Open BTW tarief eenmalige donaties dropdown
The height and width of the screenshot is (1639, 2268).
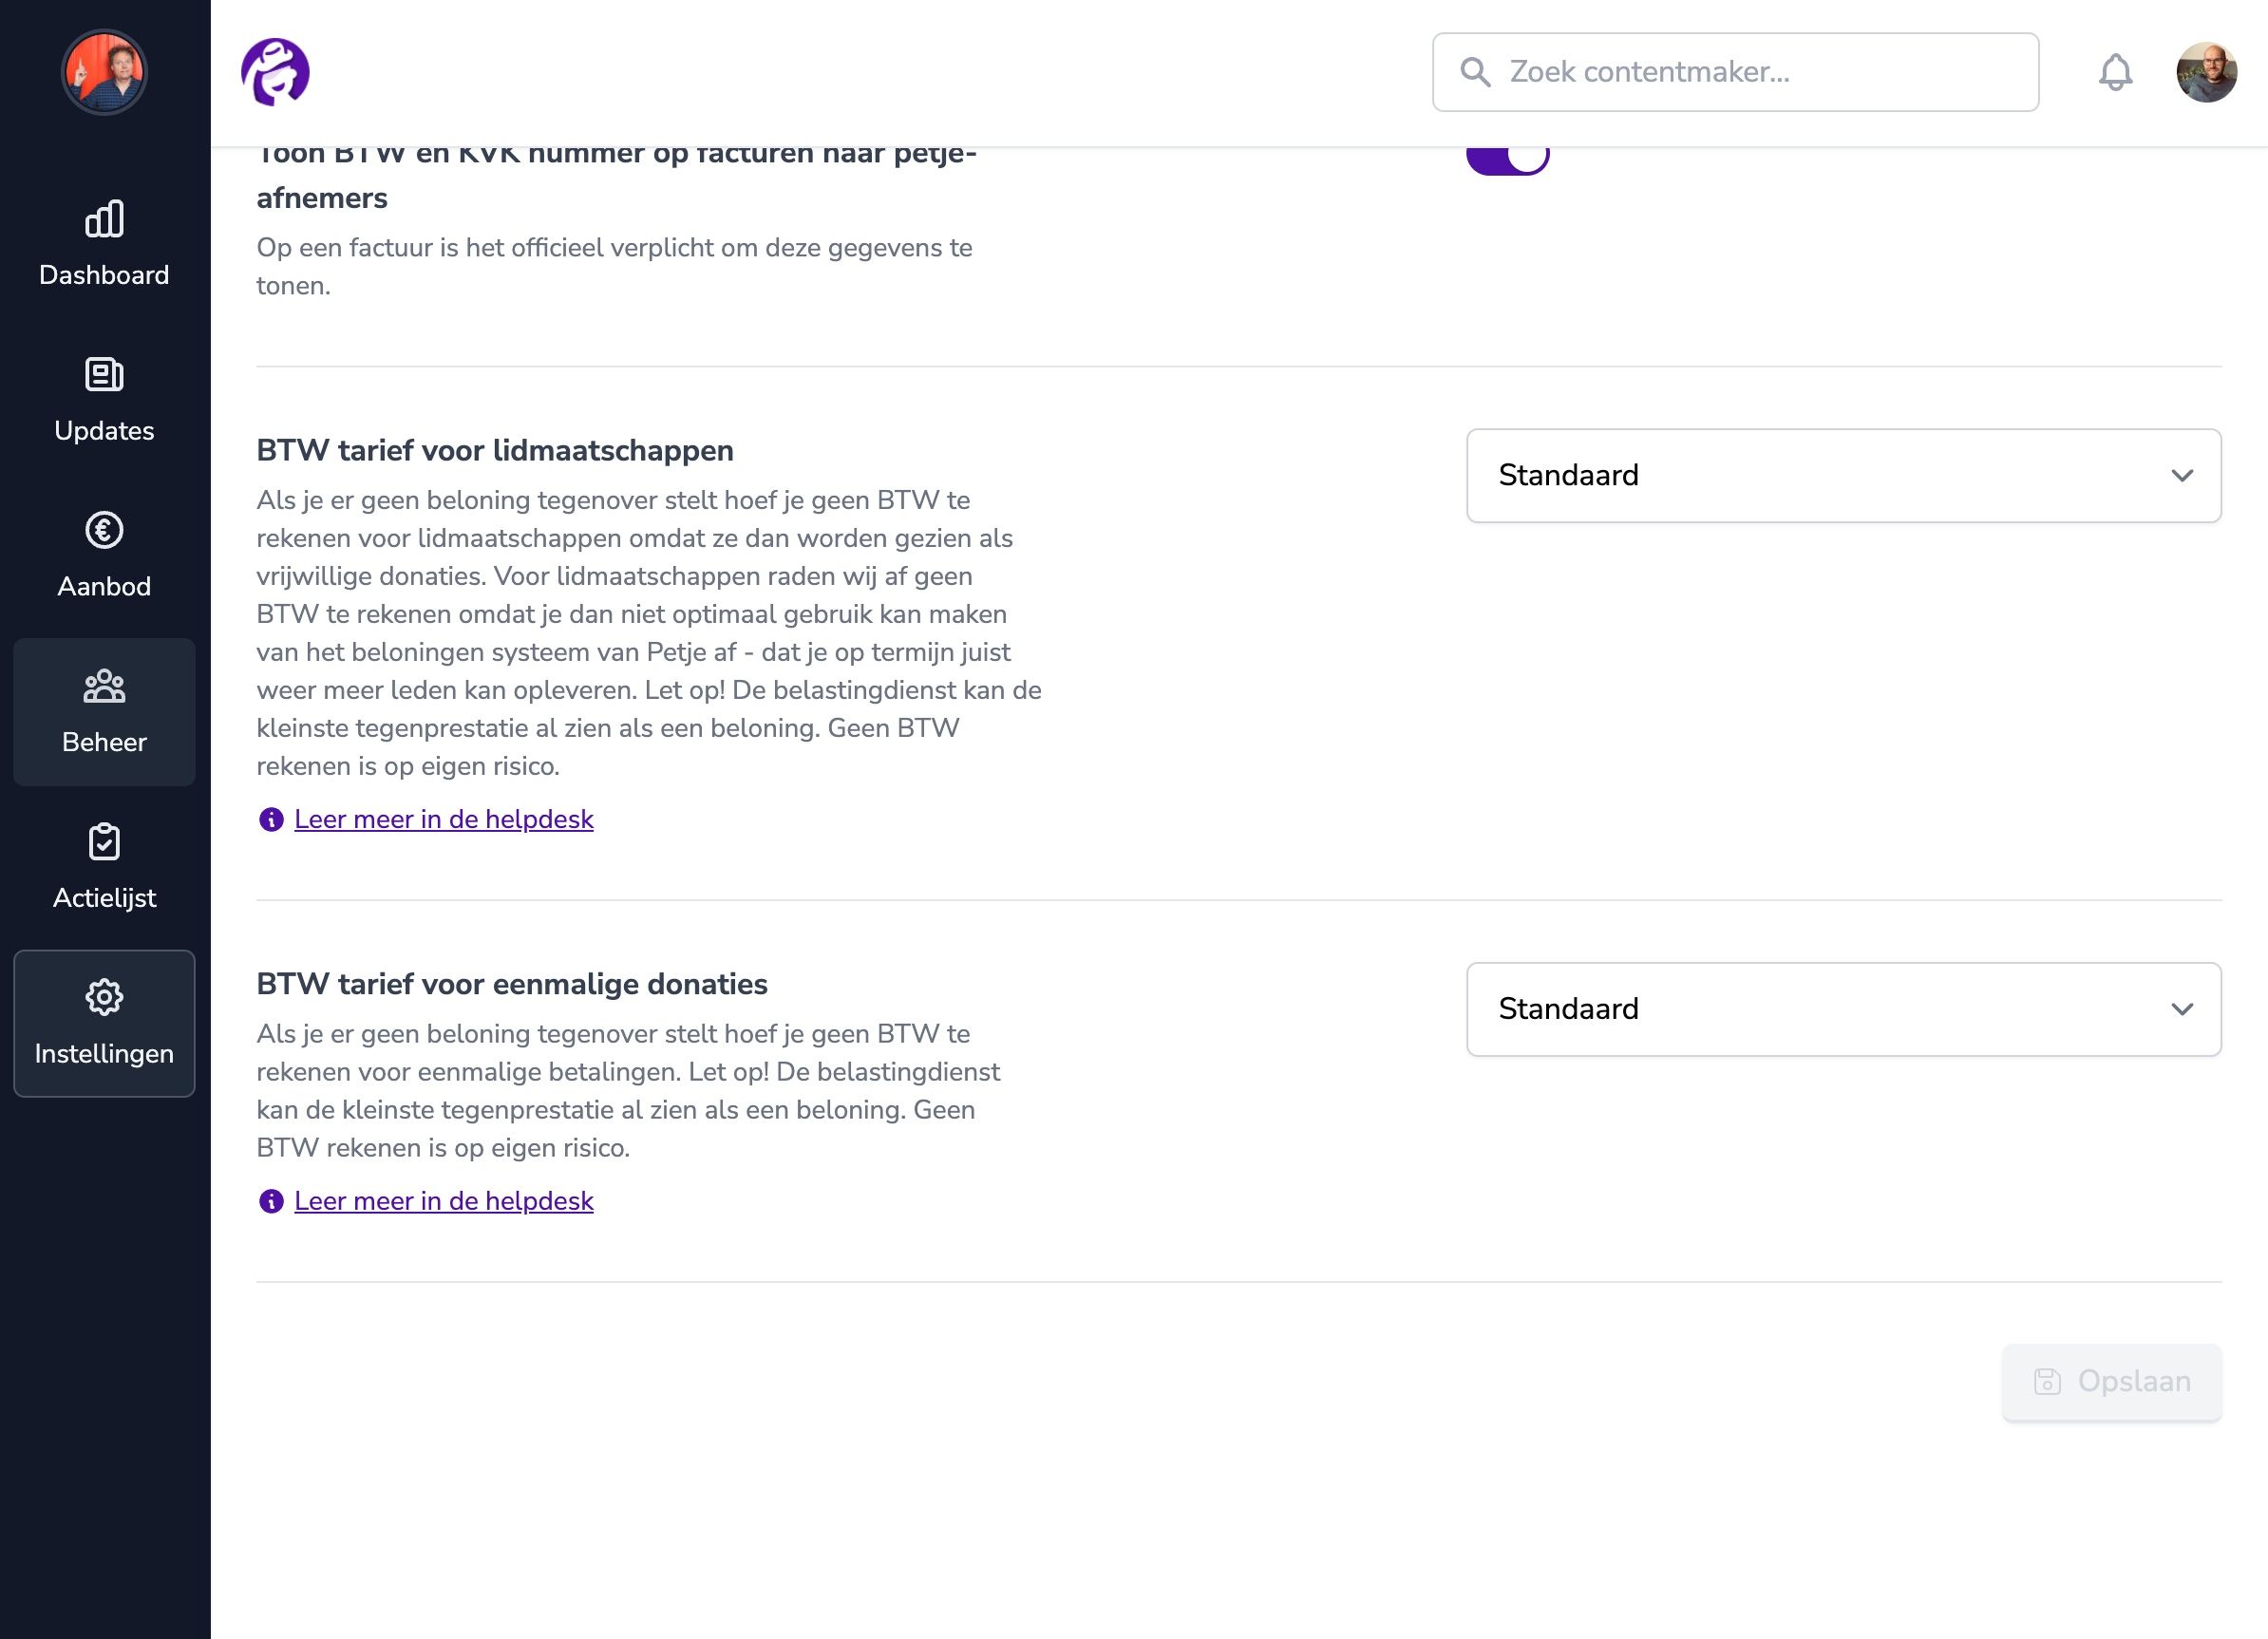click(x=1843, y=1009)
